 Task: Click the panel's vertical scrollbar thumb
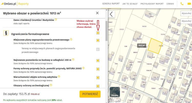(106, 31)
